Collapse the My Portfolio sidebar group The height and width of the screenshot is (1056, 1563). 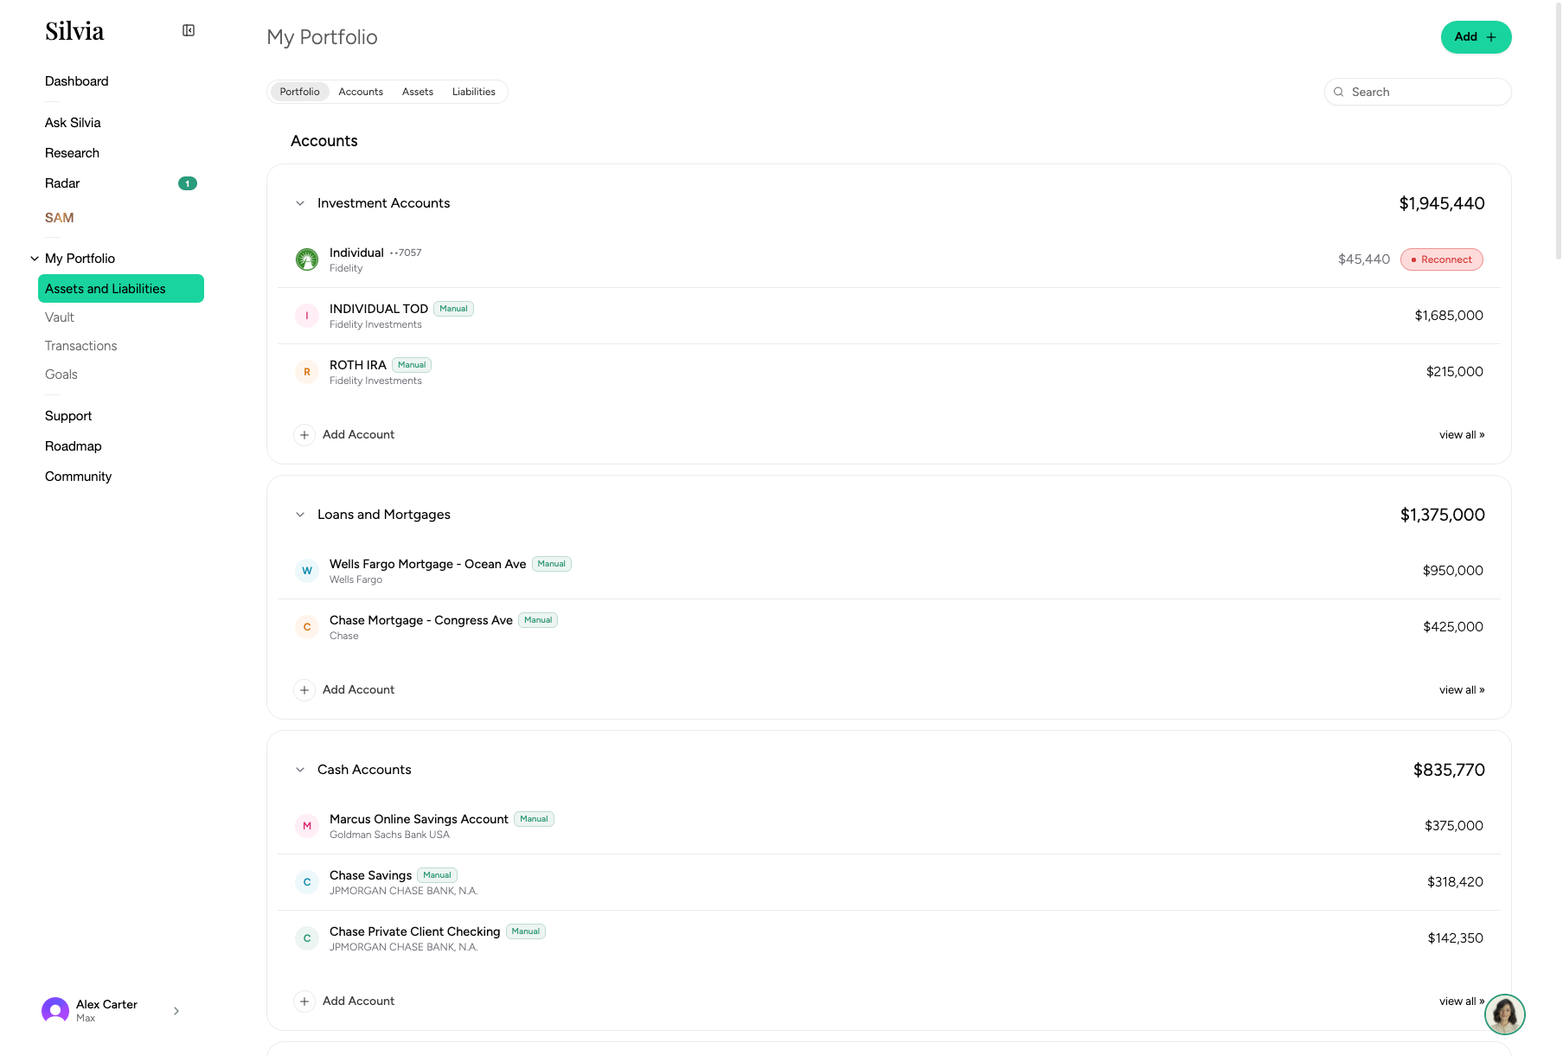coord(35,259)
